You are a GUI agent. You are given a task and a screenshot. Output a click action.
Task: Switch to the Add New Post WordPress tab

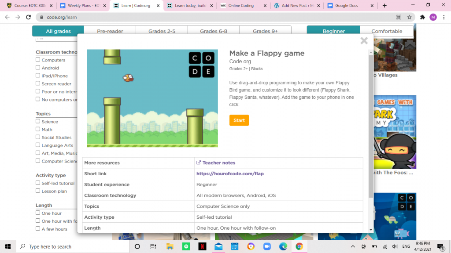[297, 5]
